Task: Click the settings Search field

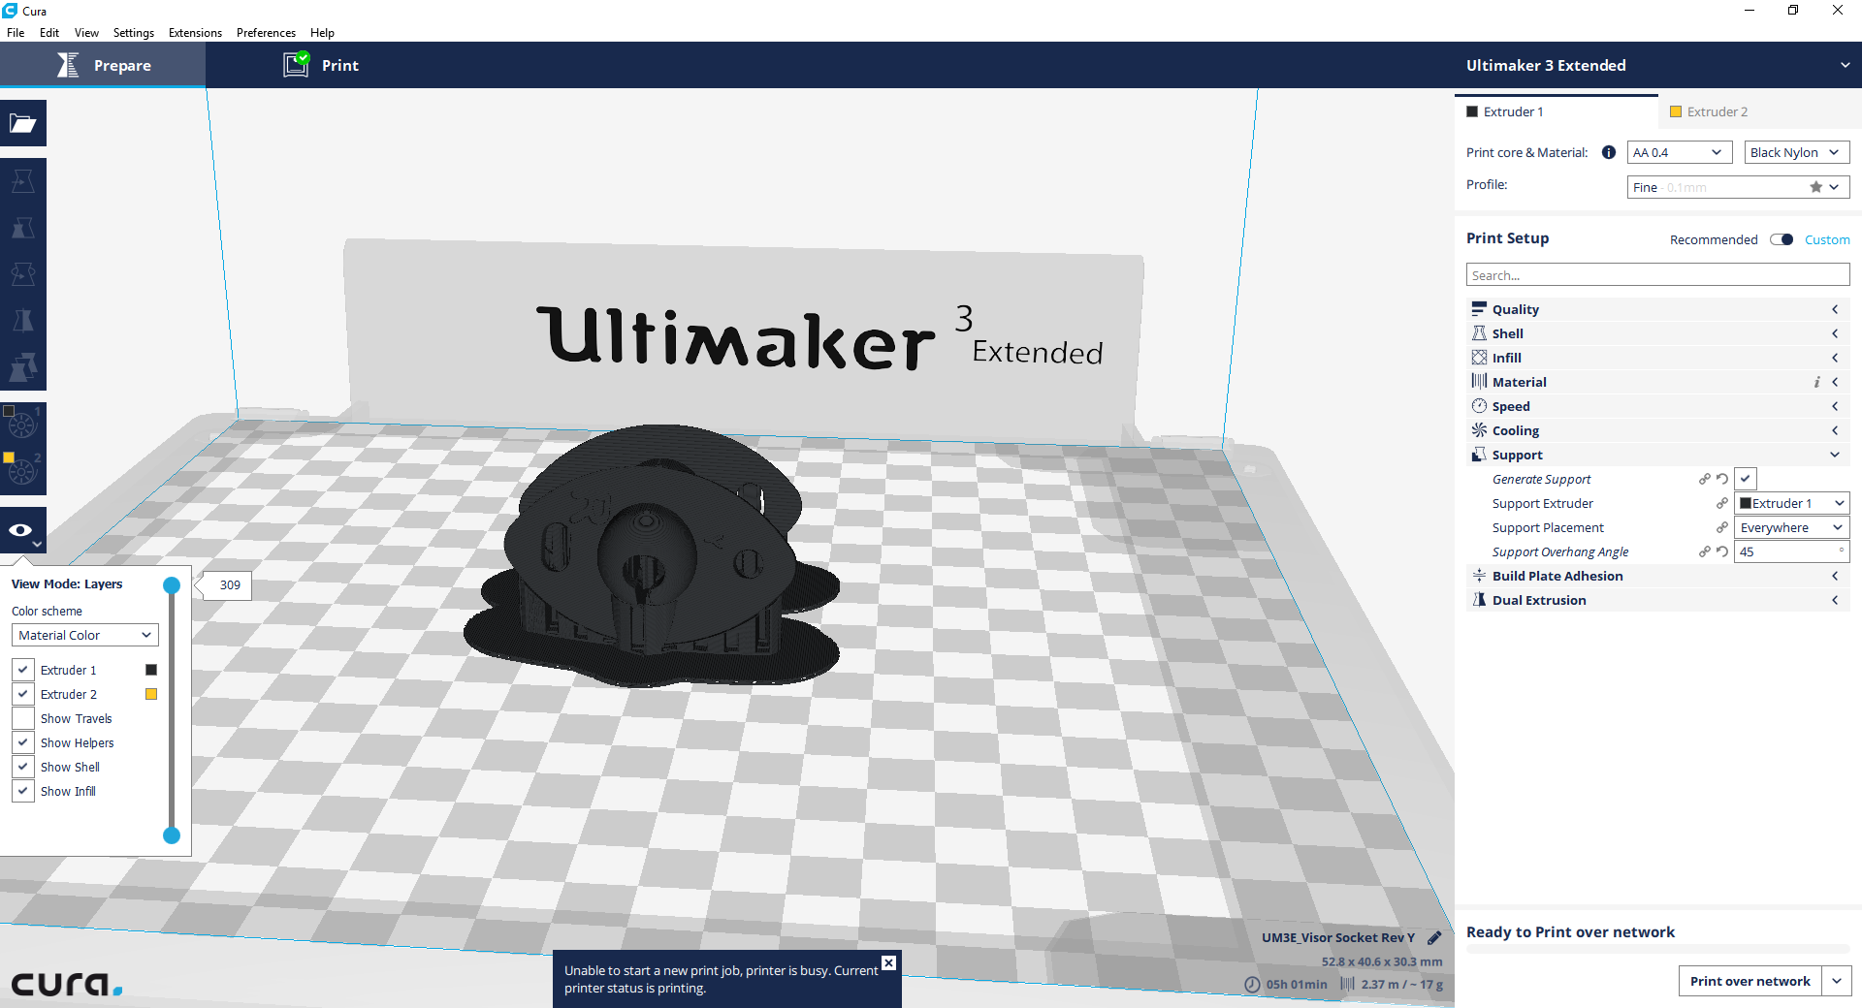Action: (1657, 275)
